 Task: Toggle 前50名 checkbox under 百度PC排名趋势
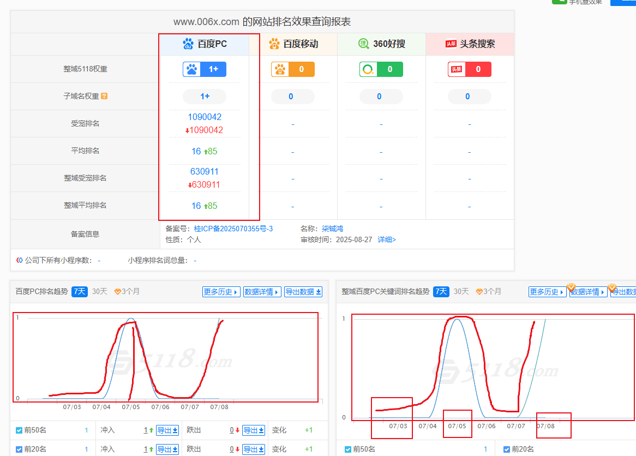click(x=19, y=430)
